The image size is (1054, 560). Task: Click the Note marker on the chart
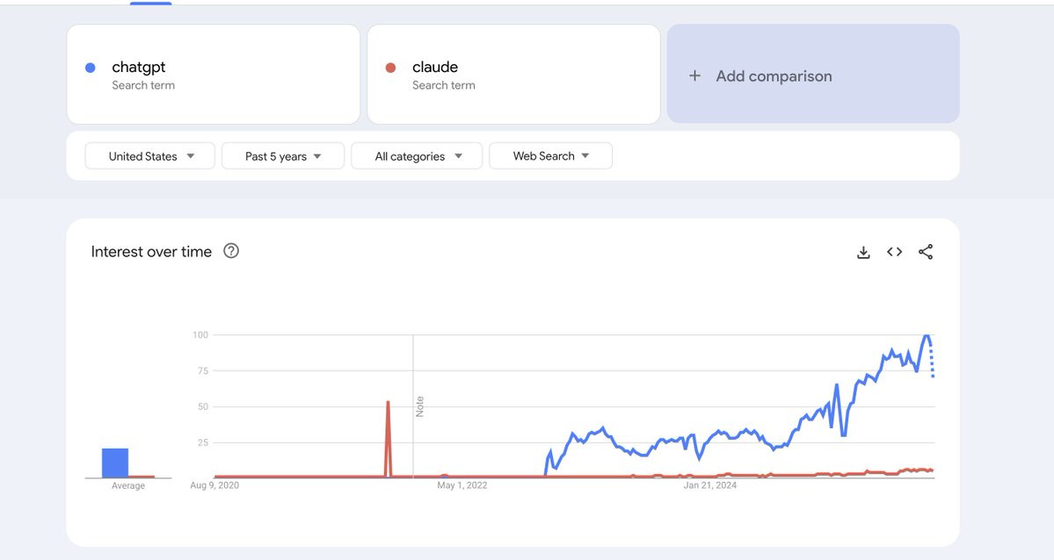pos(419,406)
